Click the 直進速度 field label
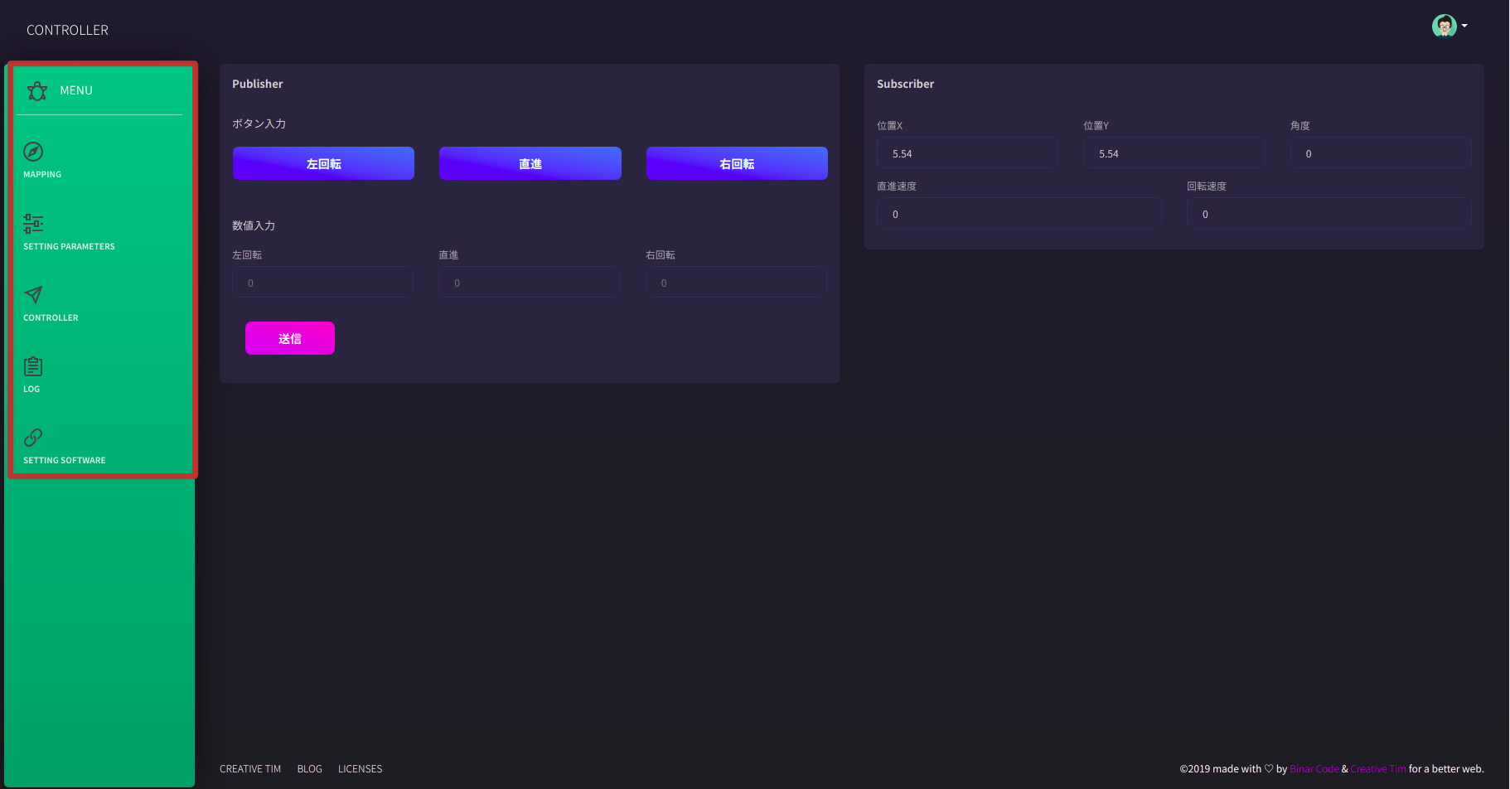 point(897,186)
